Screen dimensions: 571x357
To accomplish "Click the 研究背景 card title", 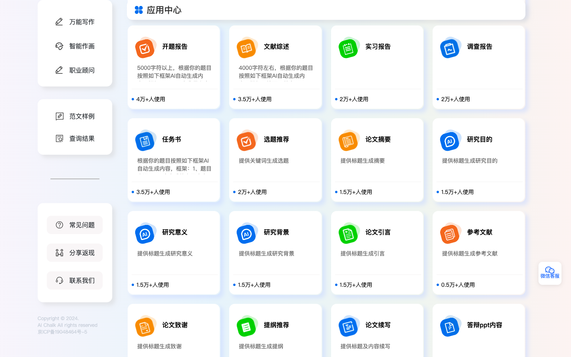I will (x=276, y=232).
